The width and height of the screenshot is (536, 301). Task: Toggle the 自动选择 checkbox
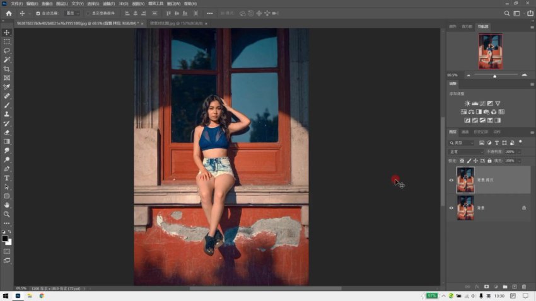click(38, 13)
